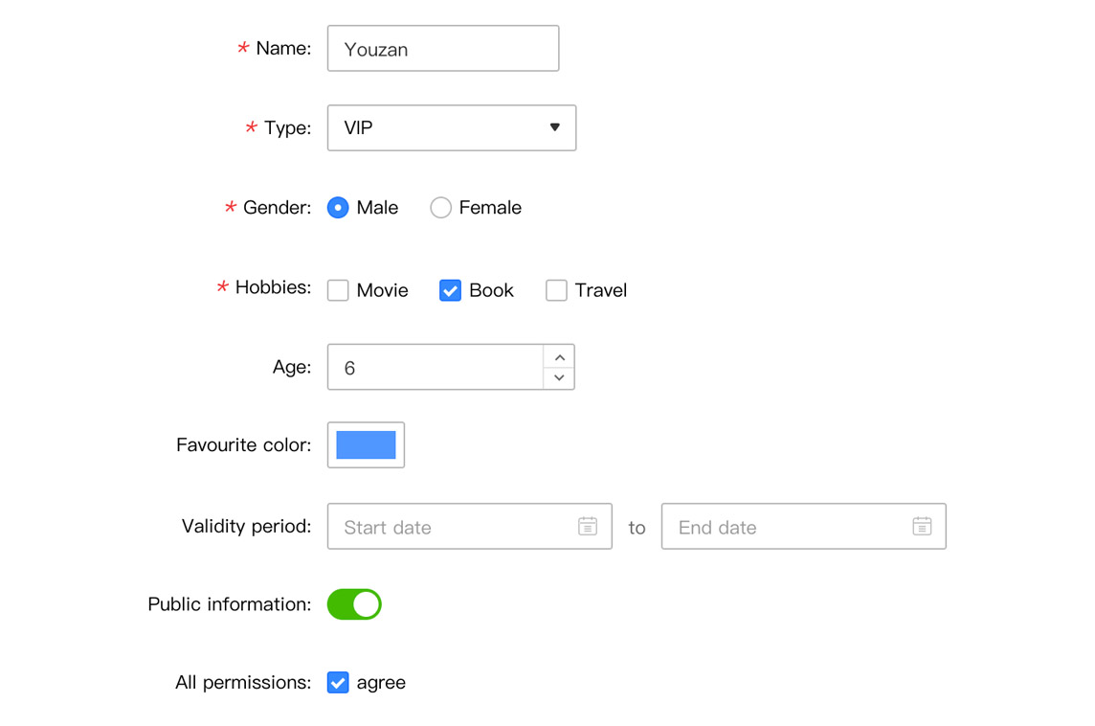Click the Start date input field

470,526
